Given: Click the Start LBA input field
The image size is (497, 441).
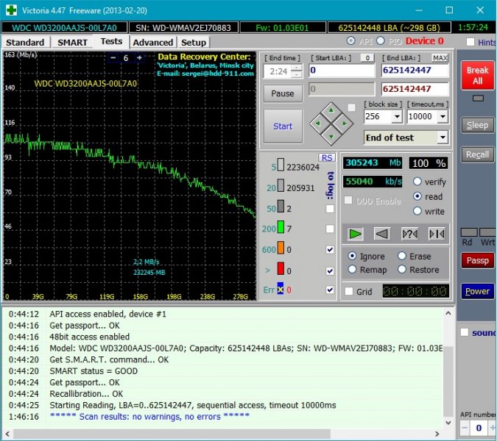Looking at the screenshot, I should pyautogui.click(x=342, y=71).
